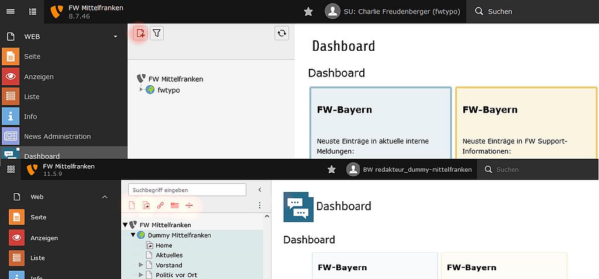Click the right FW-Bayern card in 11.5 dashboard
The height and width of the screenshot is (279, 599).
tap(504, 266)
